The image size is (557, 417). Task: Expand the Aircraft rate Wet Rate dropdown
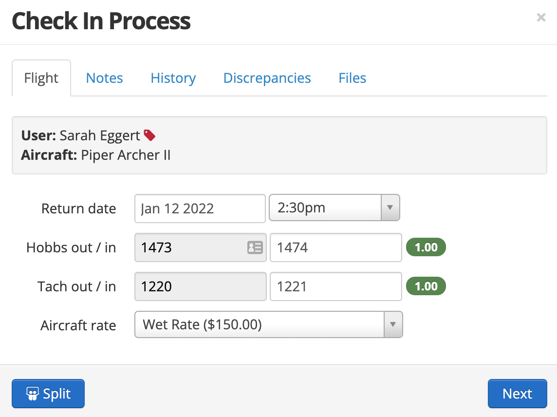click(x=392, y=324)
